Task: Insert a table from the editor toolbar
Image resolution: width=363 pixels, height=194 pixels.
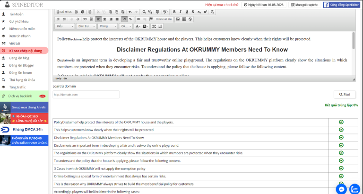Action: point(184,19)
